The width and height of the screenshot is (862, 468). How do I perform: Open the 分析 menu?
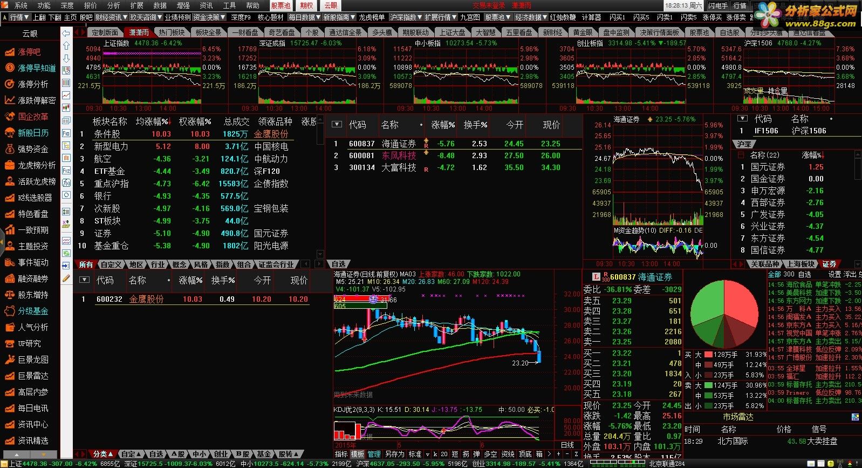113,5
